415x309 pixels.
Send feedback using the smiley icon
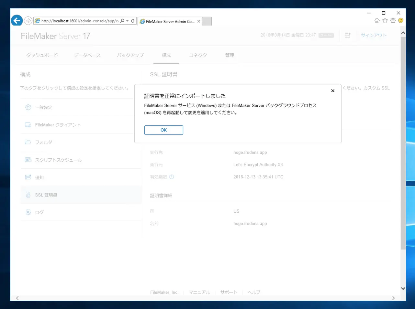(x=400, y=20)
